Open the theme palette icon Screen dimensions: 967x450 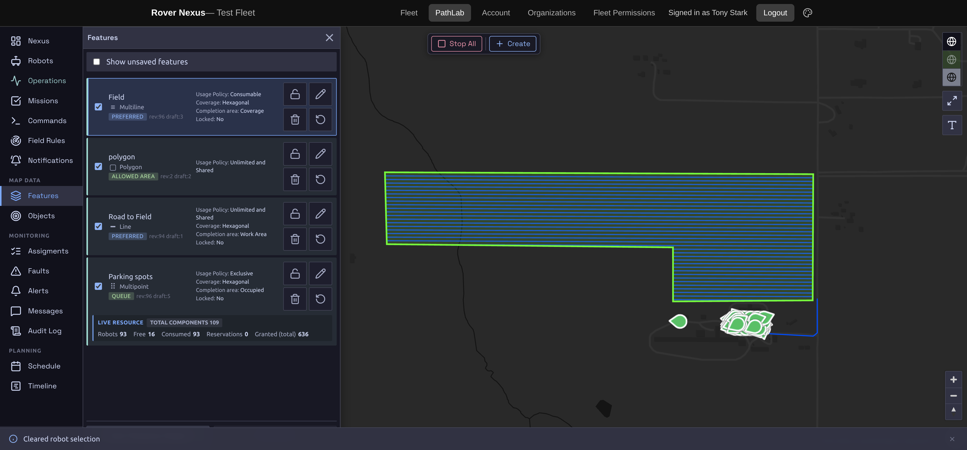coord(807,13)
